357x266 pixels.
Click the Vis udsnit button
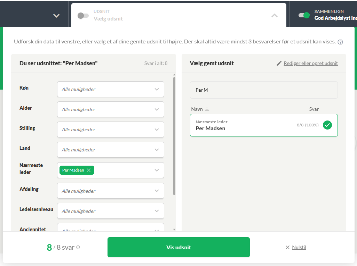click(178, 247)
